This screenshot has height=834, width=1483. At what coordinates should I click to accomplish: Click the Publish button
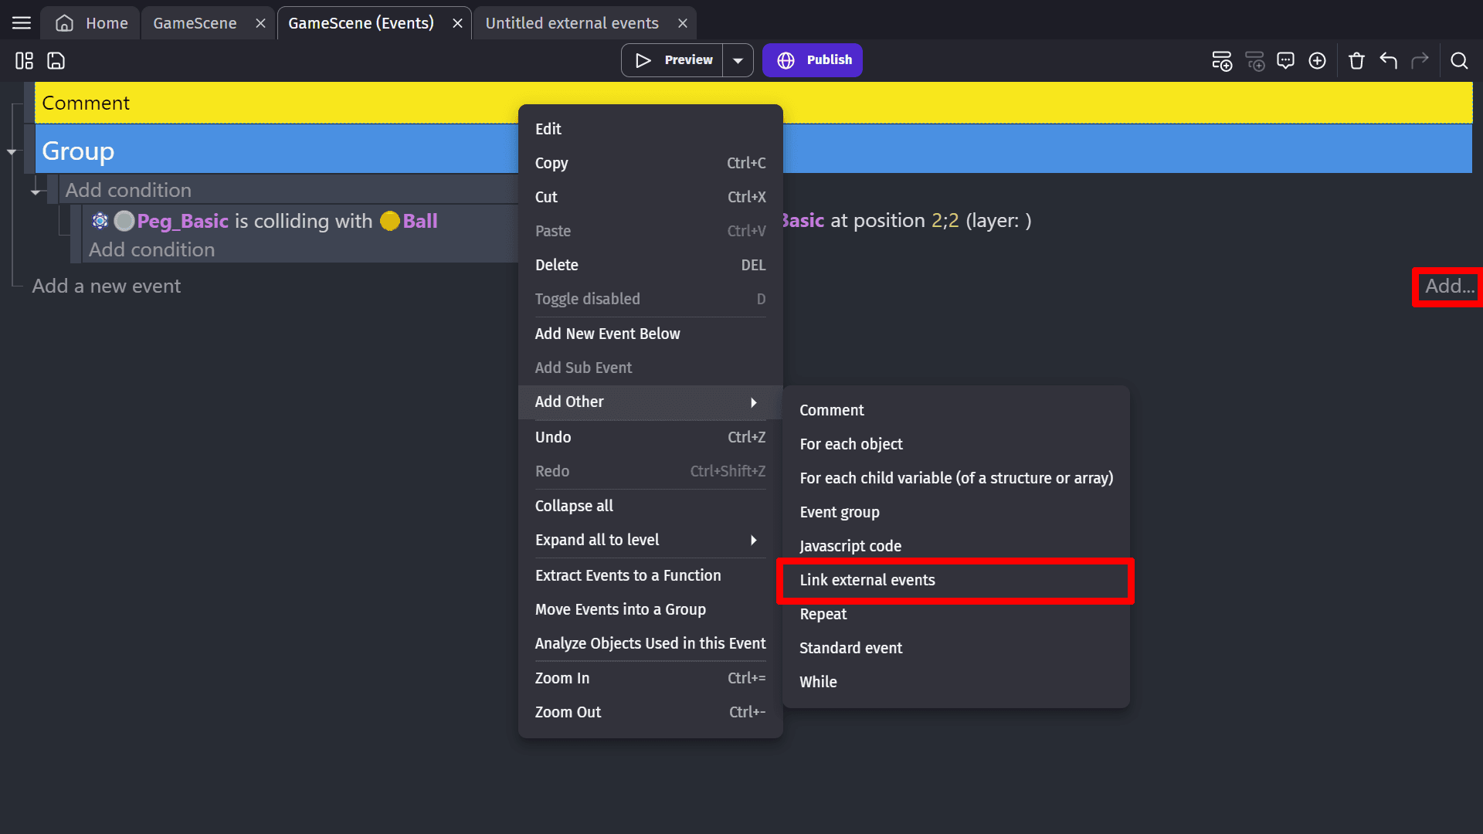813,60
